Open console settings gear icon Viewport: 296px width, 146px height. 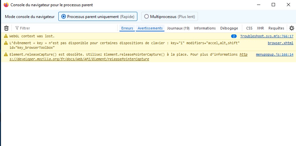(x=291, y=28)
